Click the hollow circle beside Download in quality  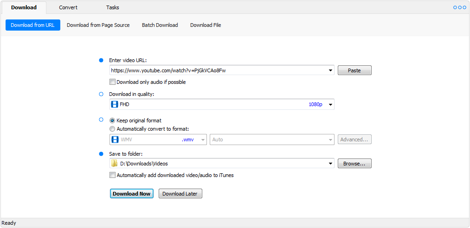point(101,94)
